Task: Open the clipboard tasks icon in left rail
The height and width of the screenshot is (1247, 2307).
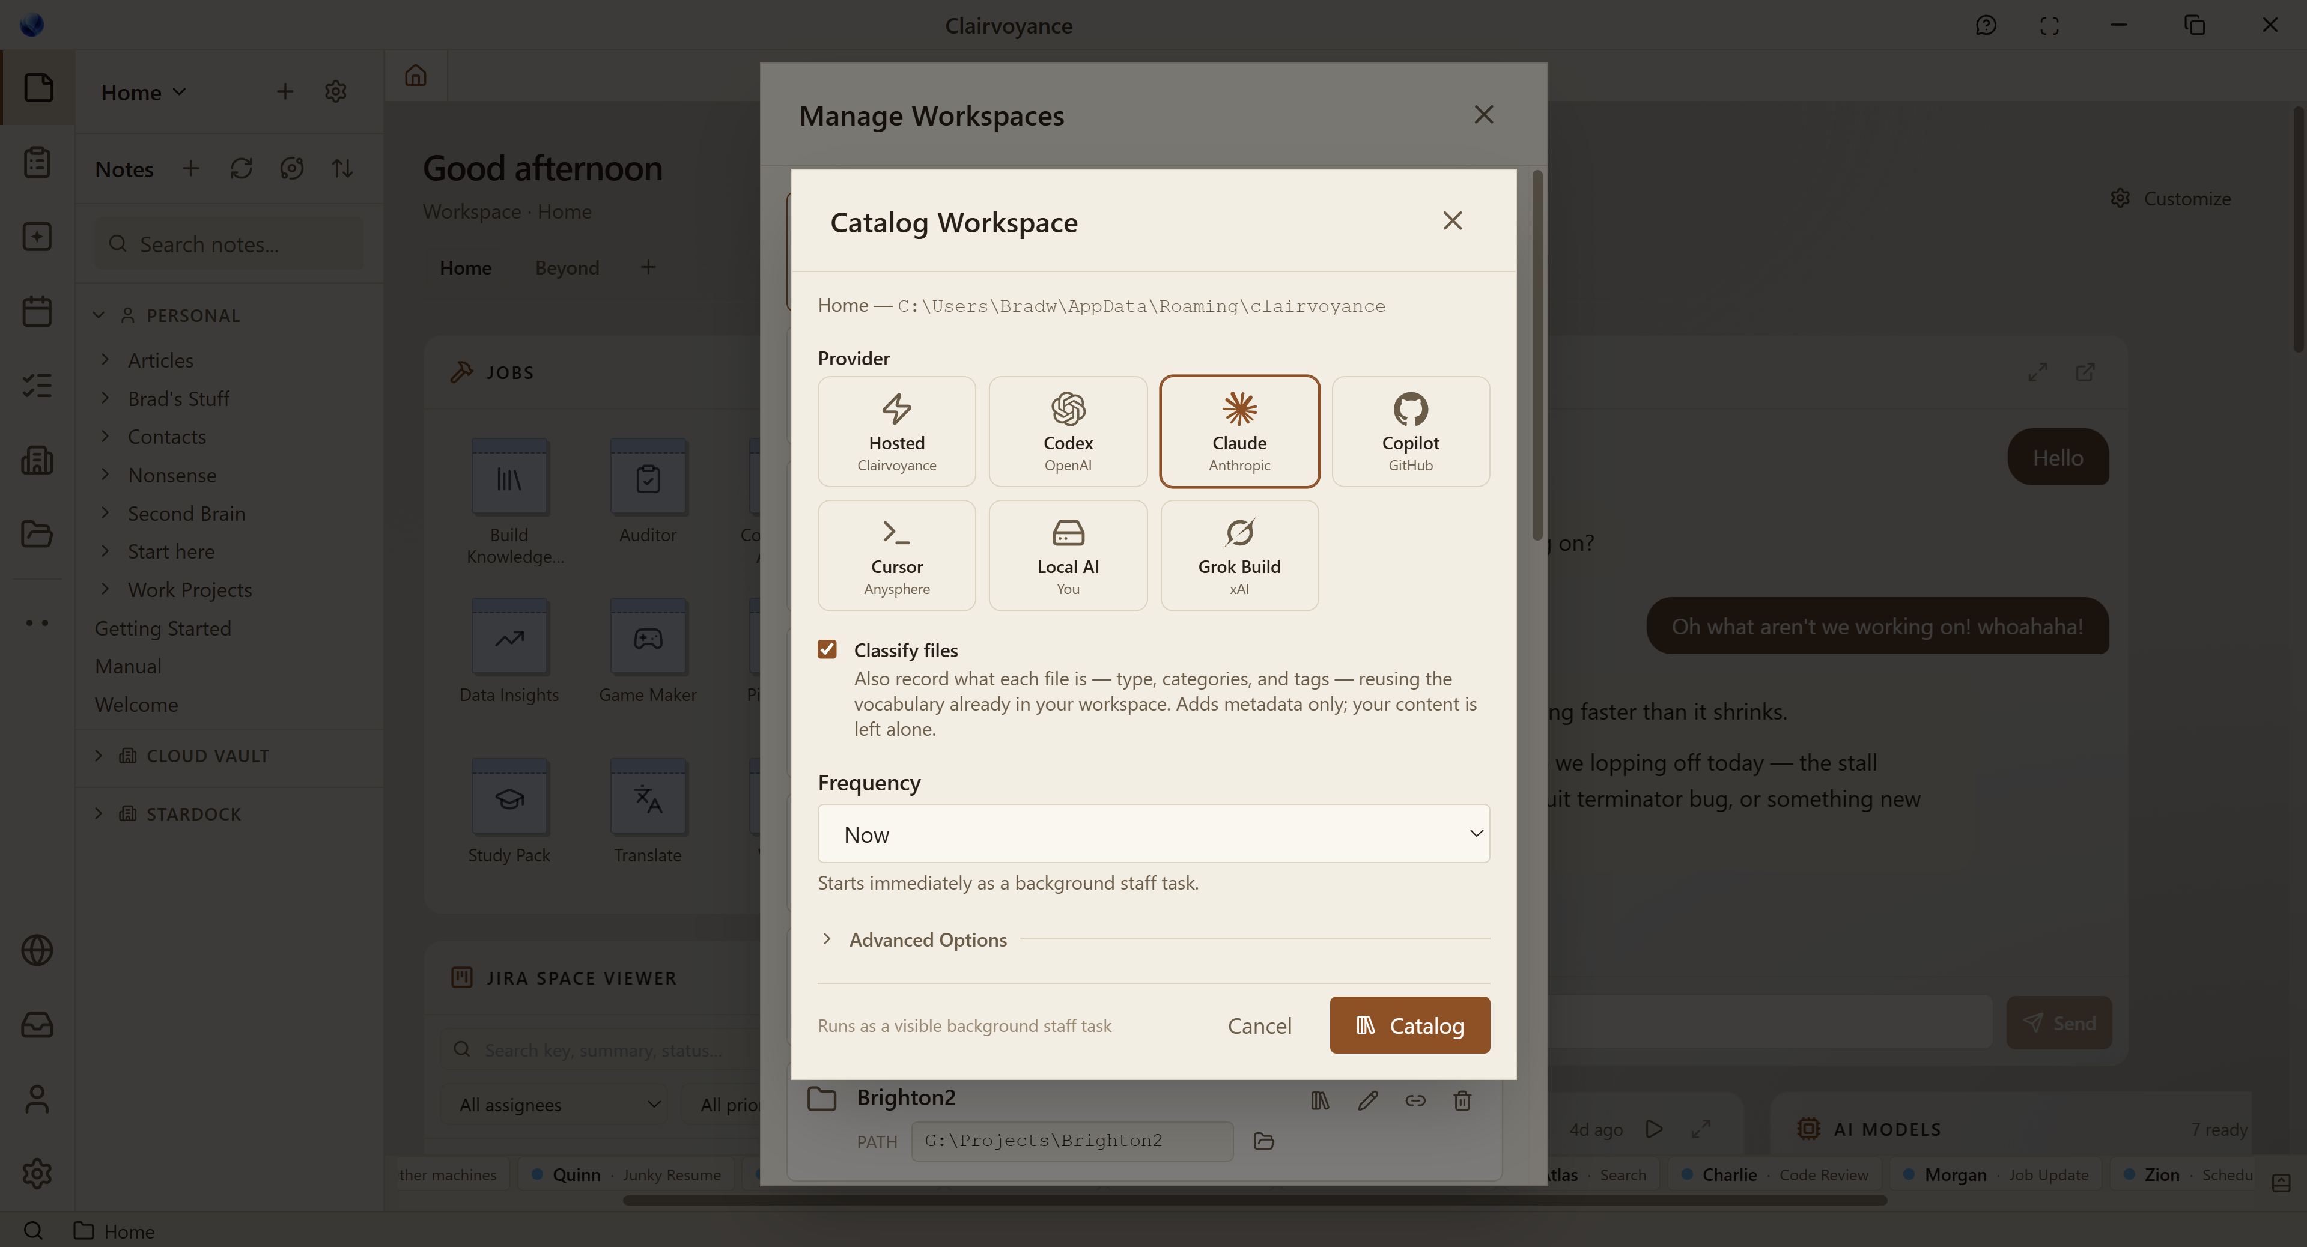Action: [38, 162]
